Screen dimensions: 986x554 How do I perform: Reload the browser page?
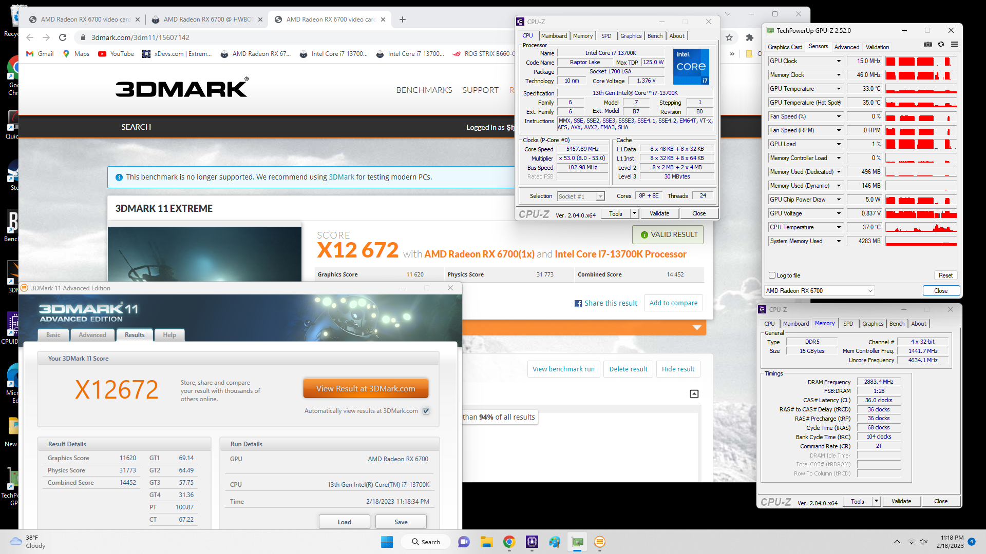tap(63, 37)
